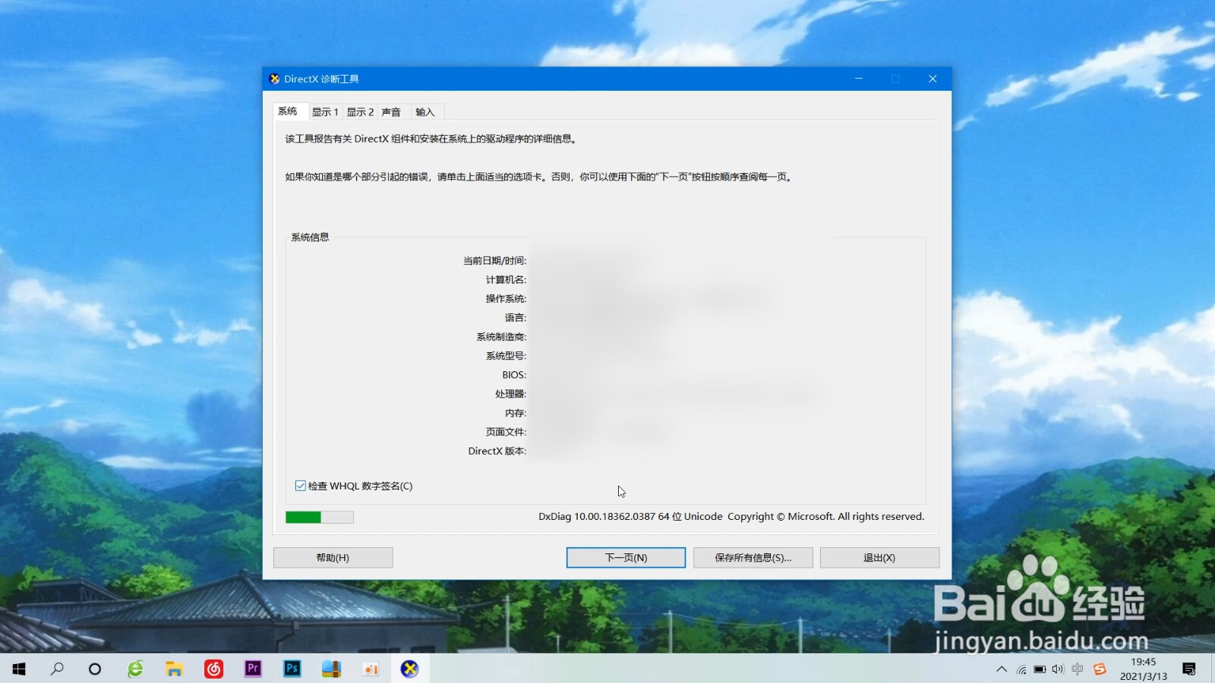Select the 显示 2 tab

pos(360,112)
